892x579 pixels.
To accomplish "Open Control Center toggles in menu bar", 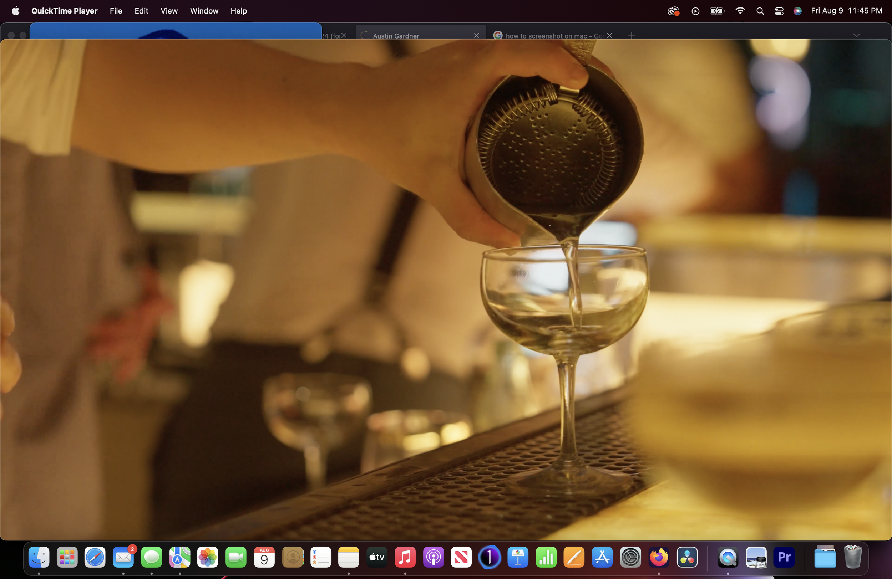I will (779, 11).
